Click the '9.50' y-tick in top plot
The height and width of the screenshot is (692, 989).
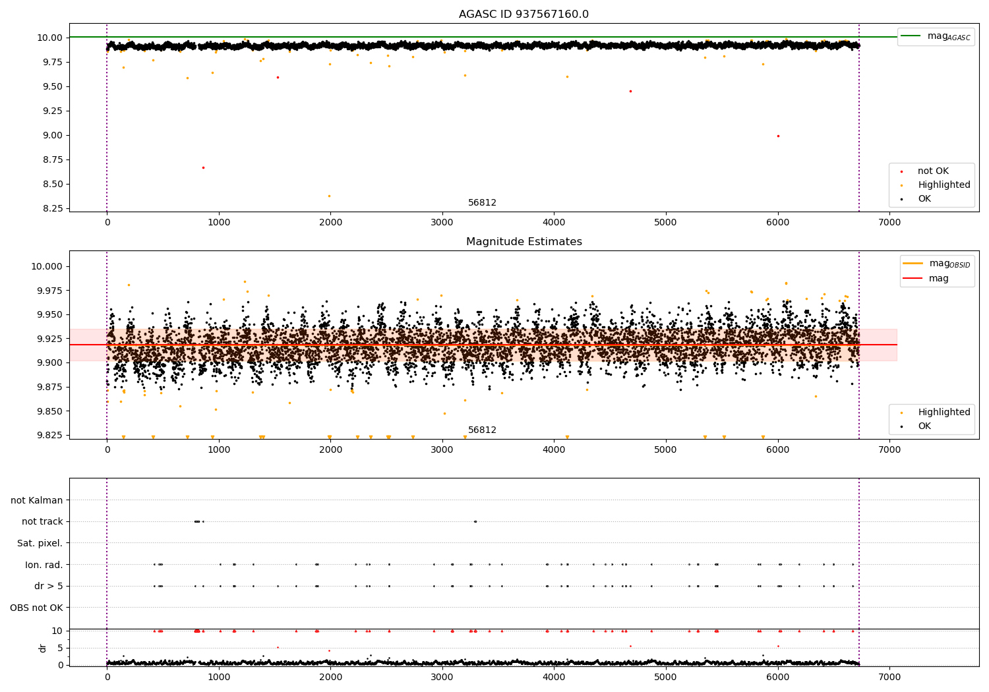pyautogui.click(x=51, y=87)
